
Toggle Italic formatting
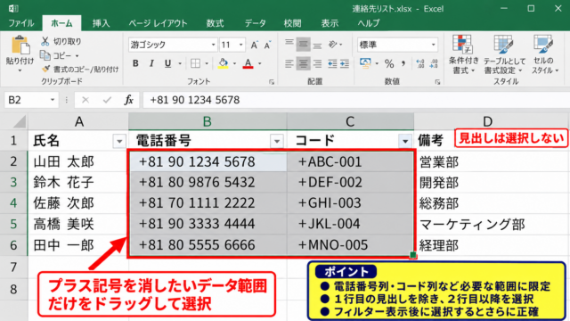pyautogui.click(x=151, y=63)
